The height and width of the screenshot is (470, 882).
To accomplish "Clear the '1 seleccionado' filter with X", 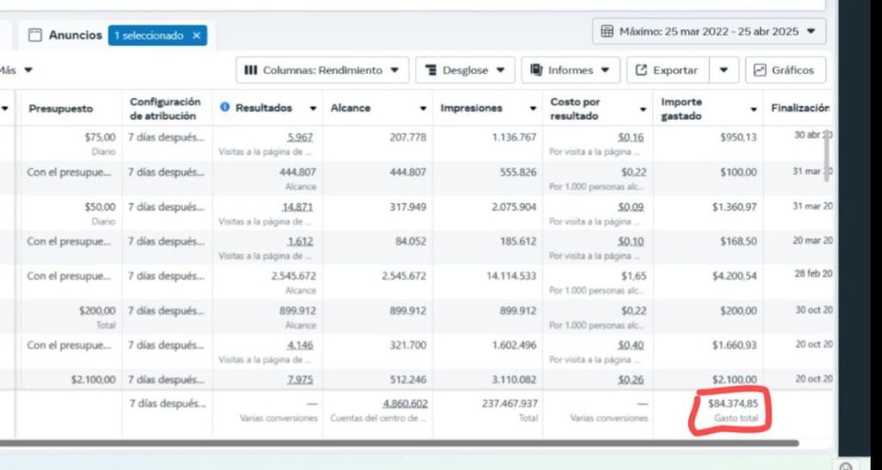I will pos(196,35).
